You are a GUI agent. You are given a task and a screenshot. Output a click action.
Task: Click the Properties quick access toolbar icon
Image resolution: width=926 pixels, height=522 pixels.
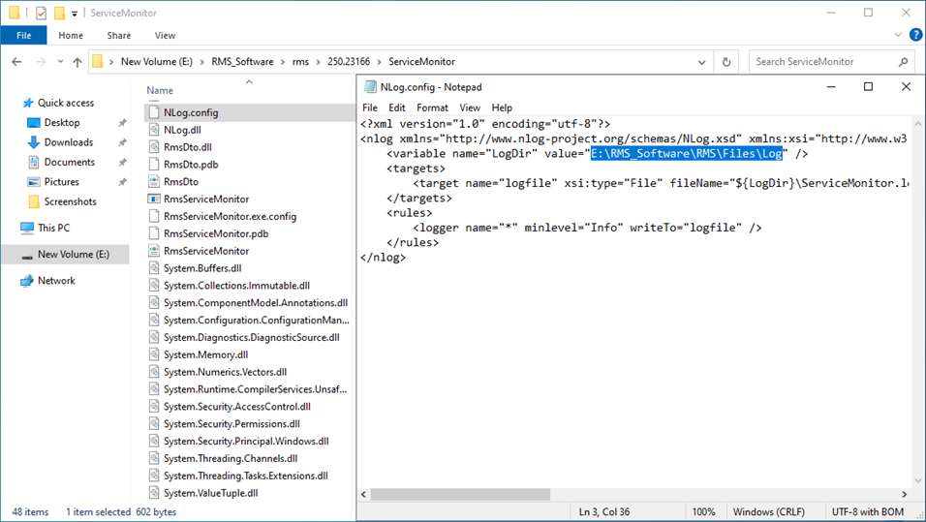tap(41, 13)
